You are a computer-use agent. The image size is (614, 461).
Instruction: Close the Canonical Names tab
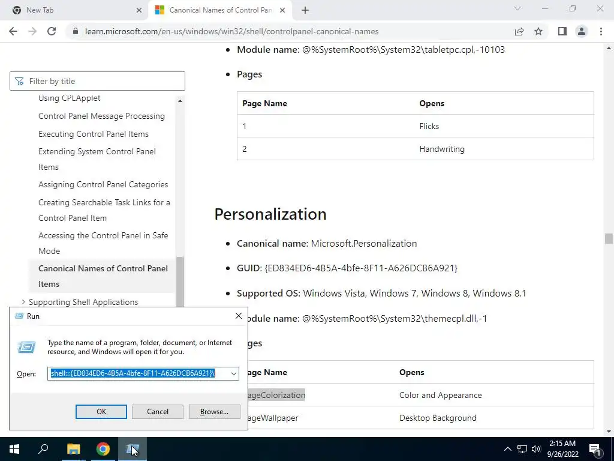tap(282, 10)
